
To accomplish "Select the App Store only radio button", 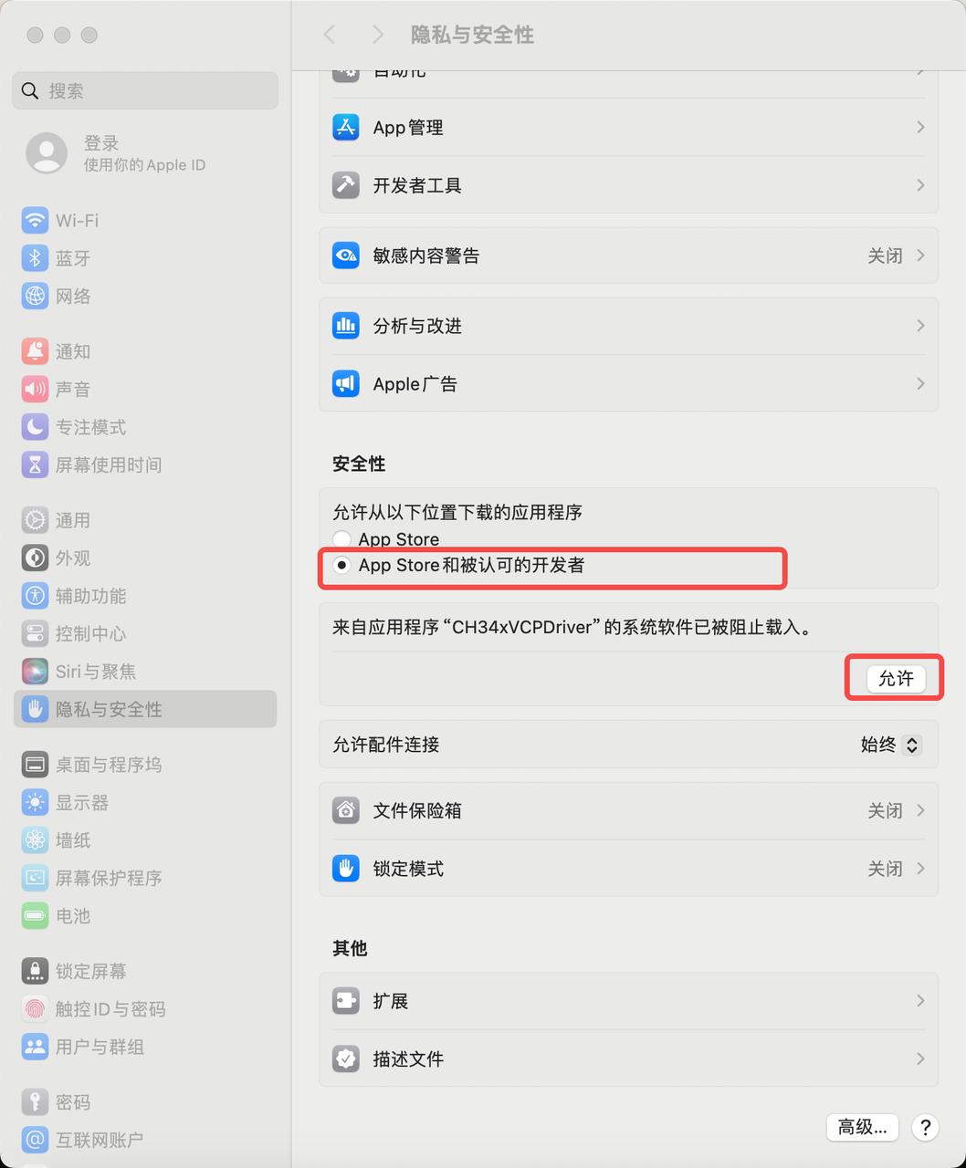I will 341,539.
